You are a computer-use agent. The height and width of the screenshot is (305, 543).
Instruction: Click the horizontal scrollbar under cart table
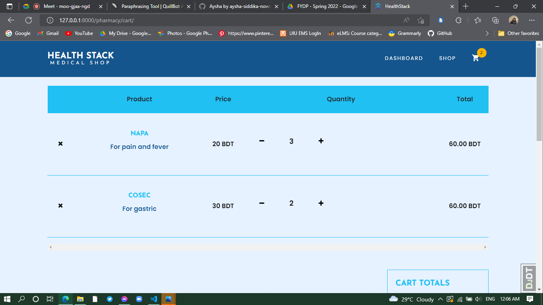pyautogui.click(x=267, y=247)
